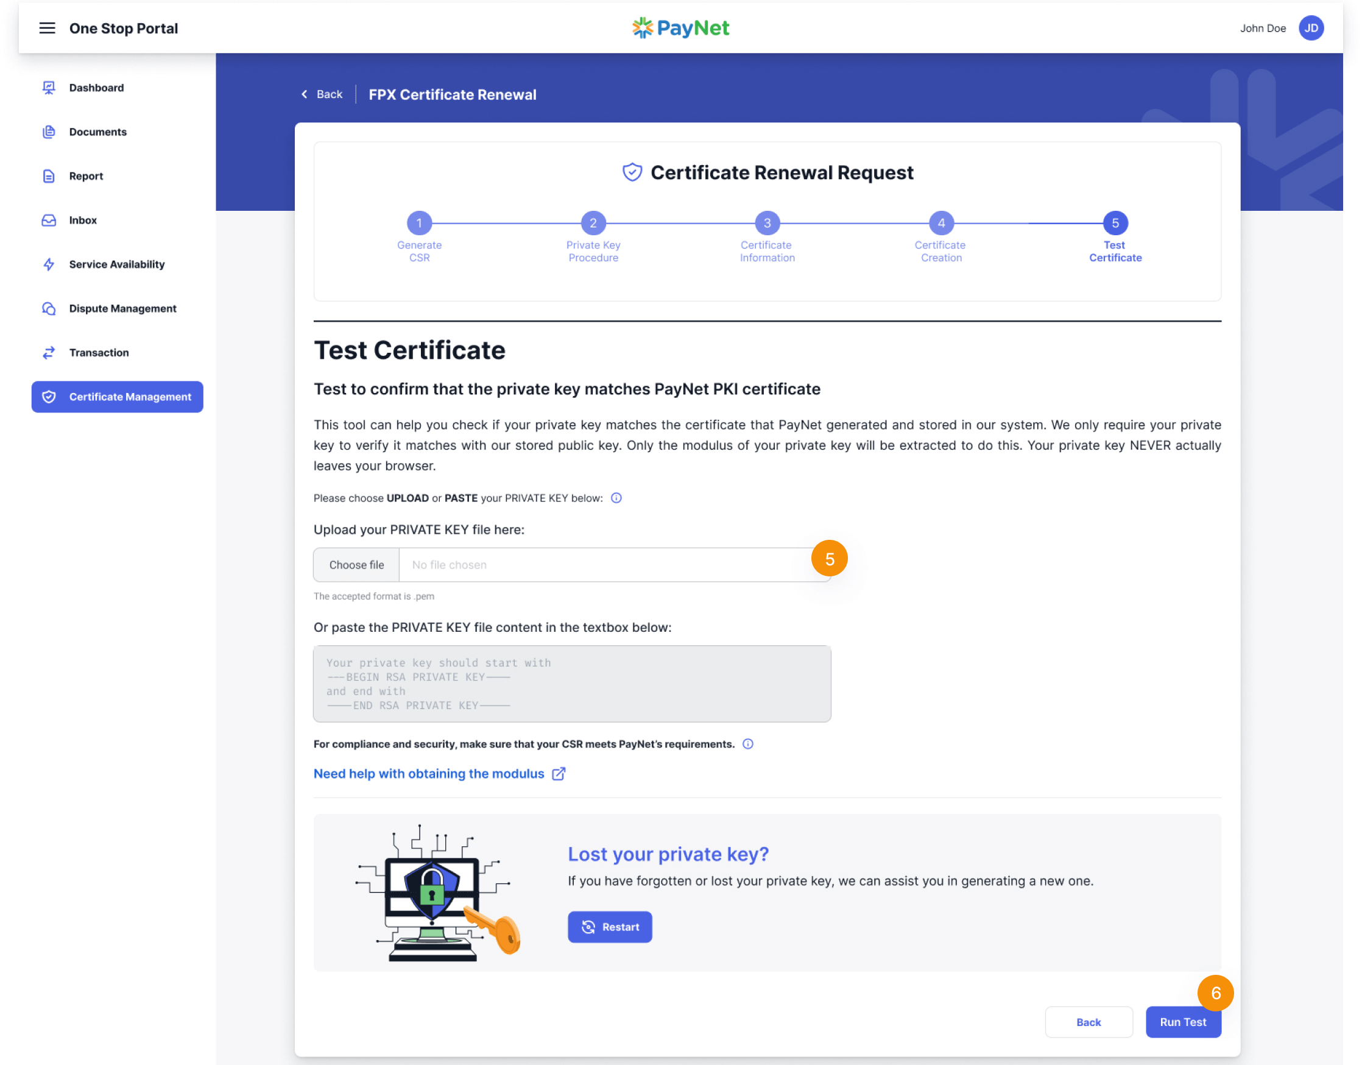Select the Transaction arrows icon

[49, 352]
